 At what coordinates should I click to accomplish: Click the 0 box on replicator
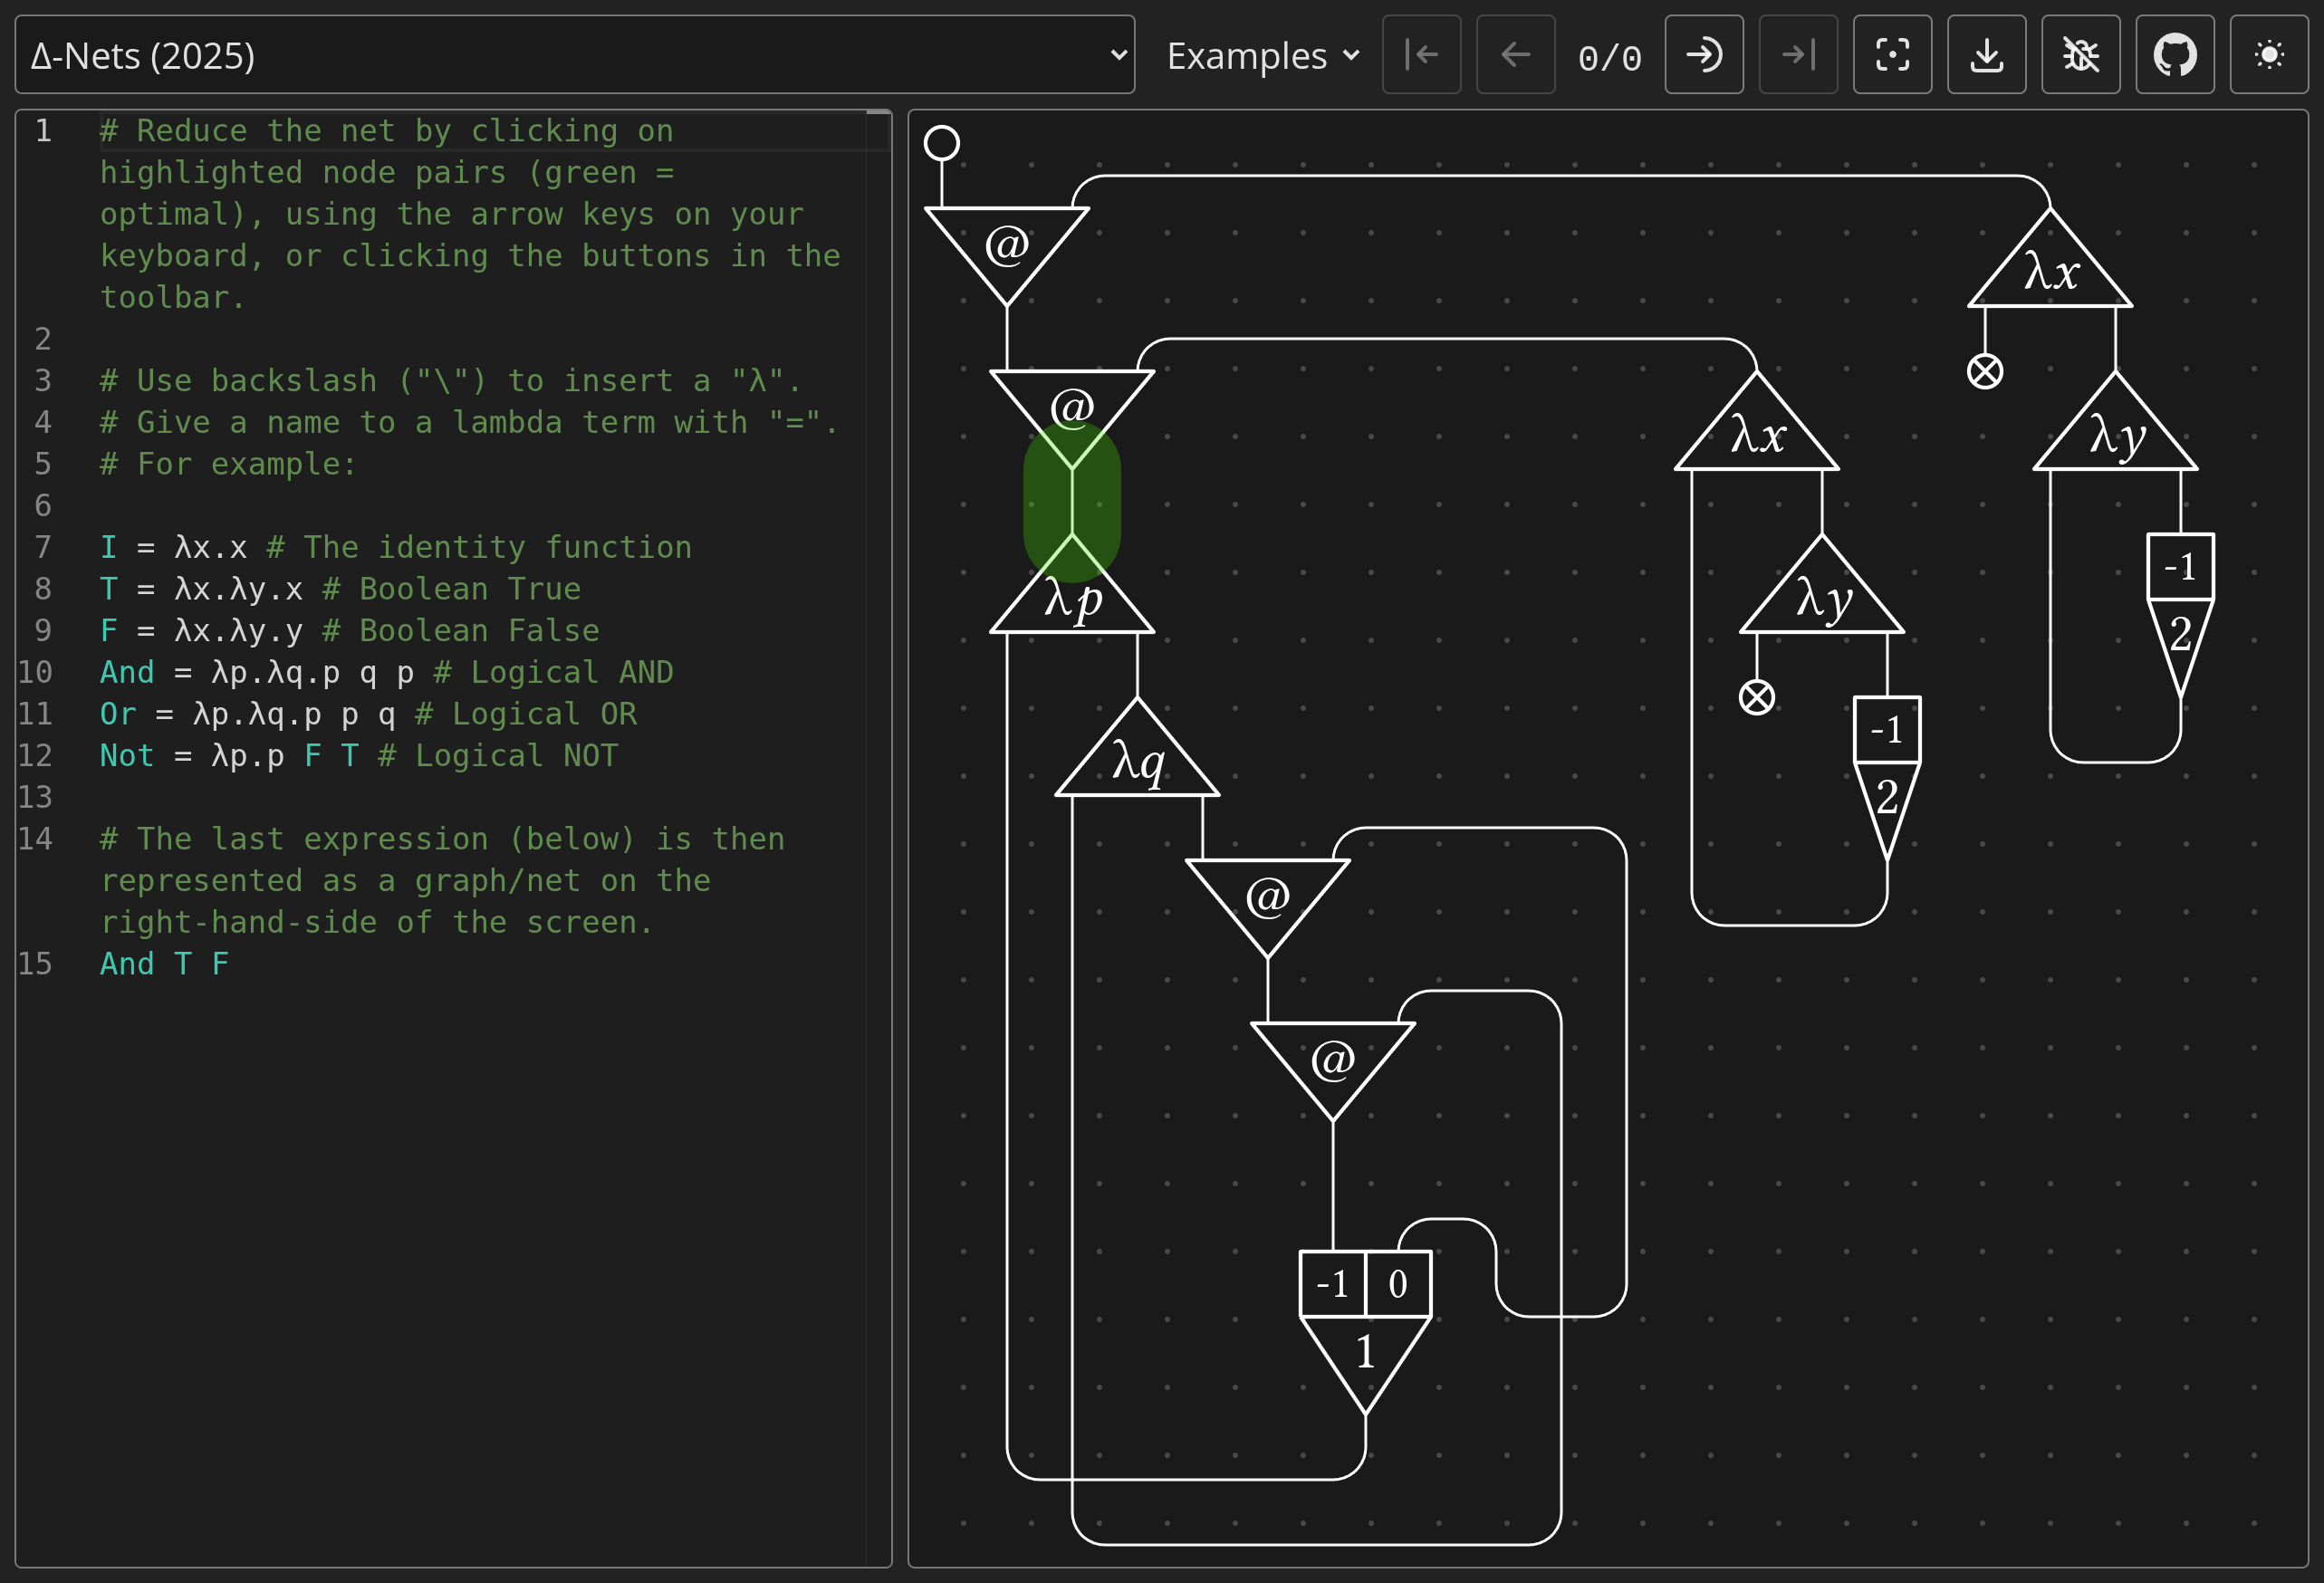pyautogui.click(x=1398, y=1284)
